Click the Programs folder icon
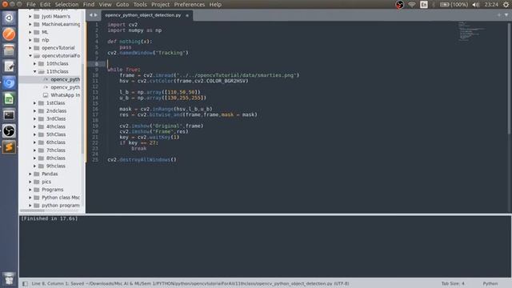The image size is (512, 288). click(x=37, y=190)
